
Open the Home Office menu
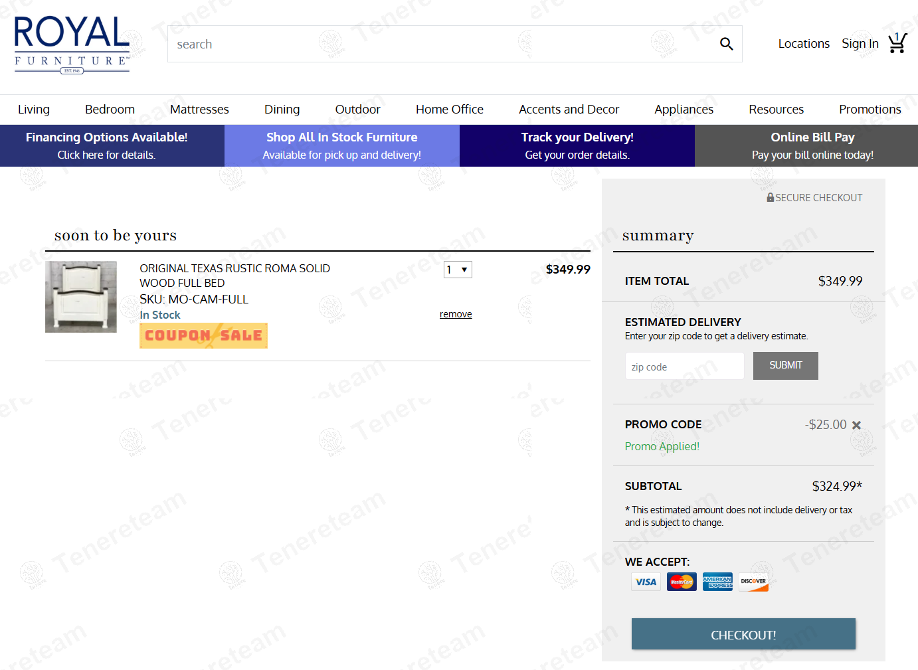(450, 110)
